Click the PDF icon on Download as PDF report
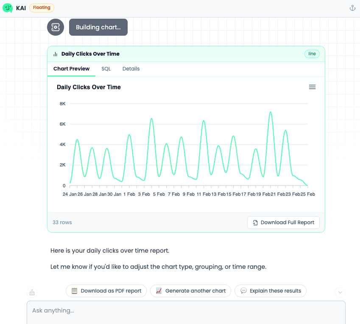 [74, 291]
